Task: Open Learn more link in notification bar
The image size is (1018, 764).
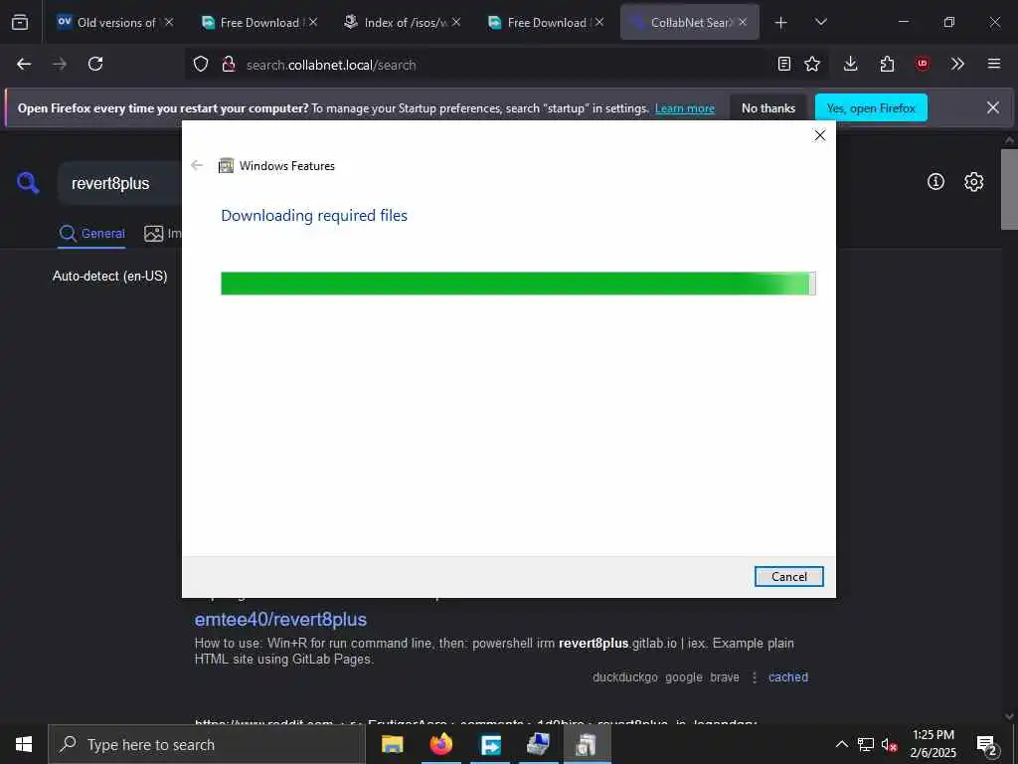Action: click(684, 108)
